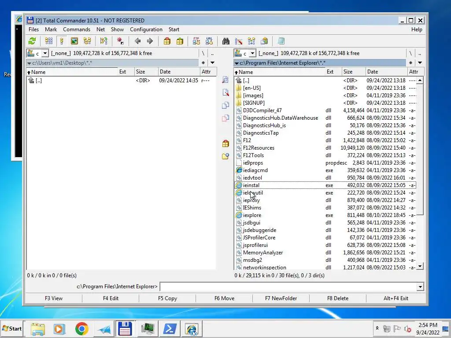Viewport: 451px width, 338px height.
Task: Select the F12Resources dll file
Action: (325, 148)
